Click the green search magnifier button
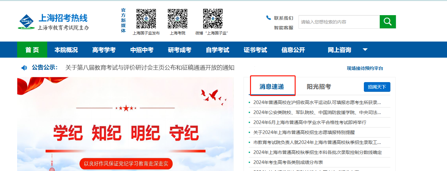Image resolution: width=447 pixels, height=171 pixels. click(387, 22)
